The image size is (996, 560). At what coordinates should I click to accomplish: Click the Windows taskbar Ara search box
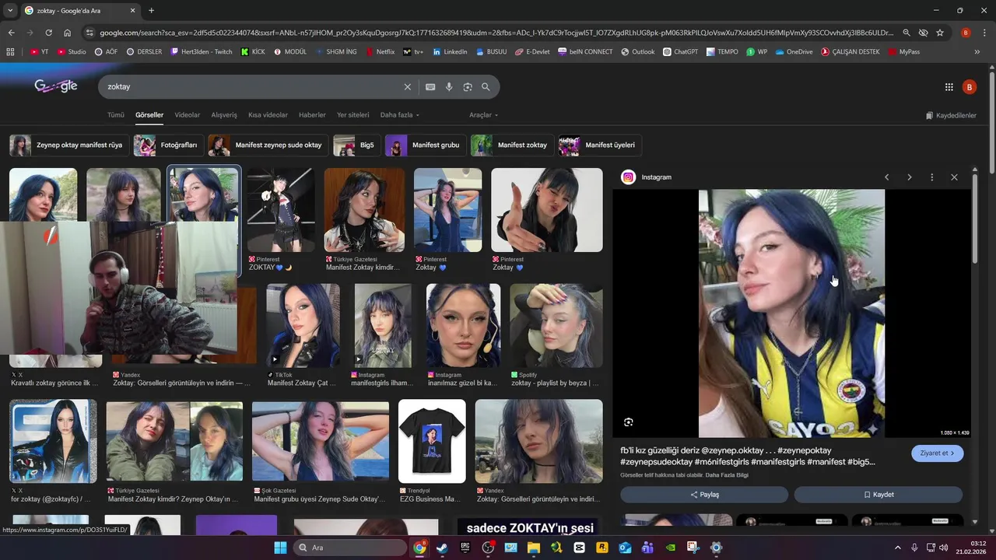click(351, 548)
